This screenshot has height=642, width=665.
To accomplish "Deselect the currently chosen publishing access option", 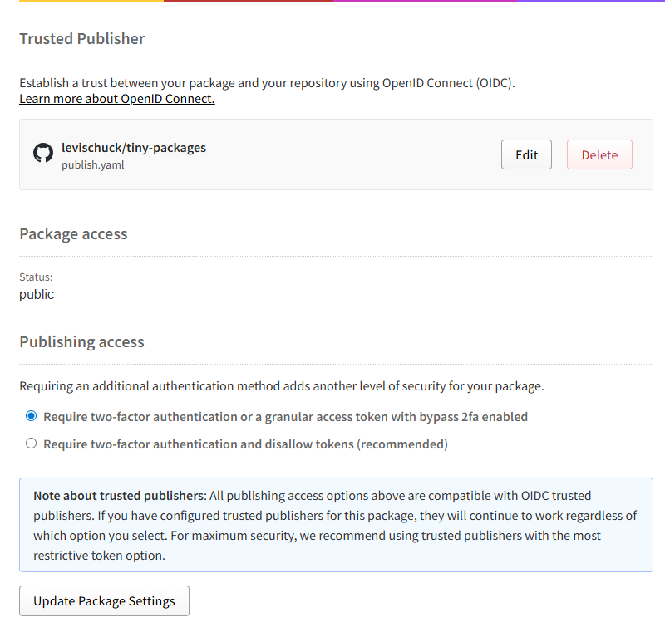I will [x=31, y=416].
